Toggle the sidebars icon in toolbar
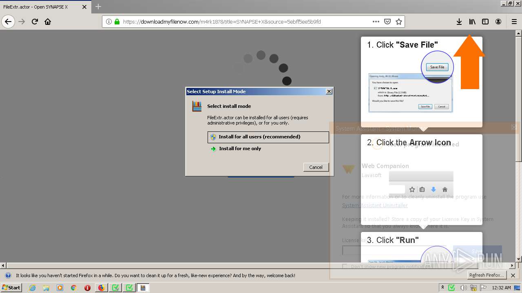 pyautogui.click(x=485, y=22)
